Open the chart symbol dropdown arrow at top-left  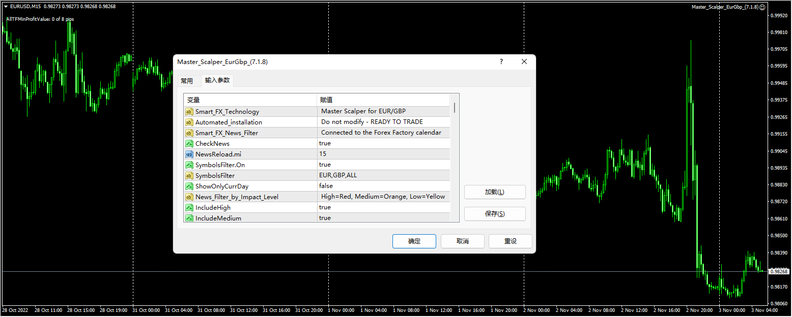(6, 7)
